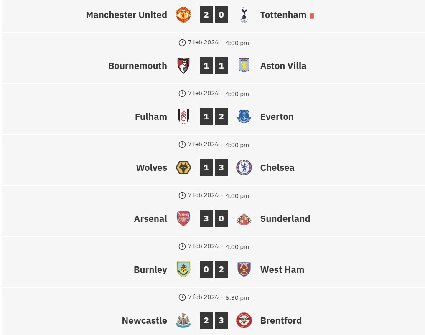The width and height of the screenshot is (425, 335).
Task: Click the Everton club crest
Action: click(244, 117)
